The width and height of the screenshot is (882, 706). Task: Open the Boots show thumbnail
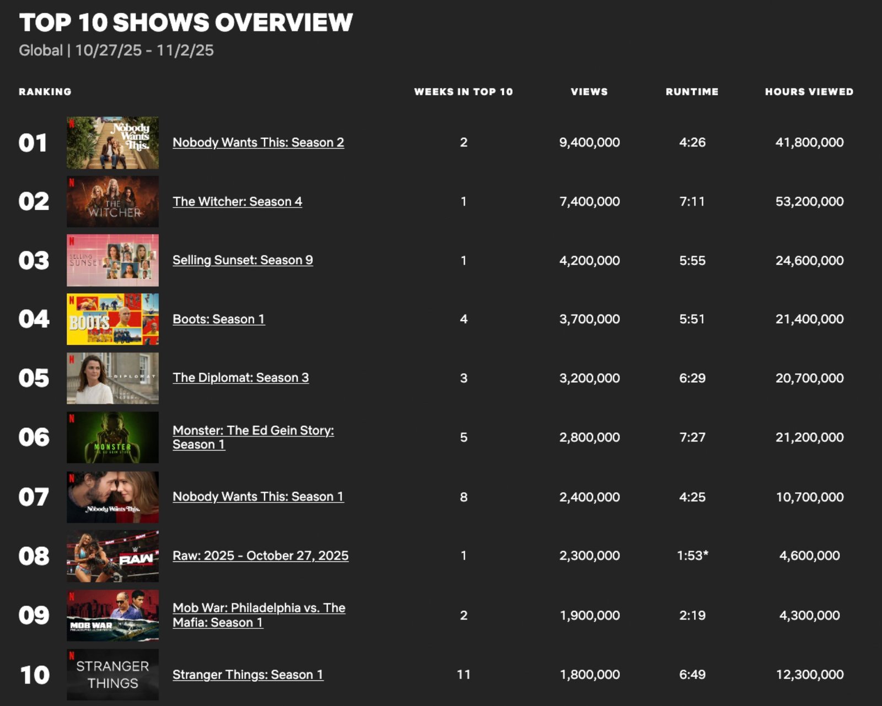[112, 319]
